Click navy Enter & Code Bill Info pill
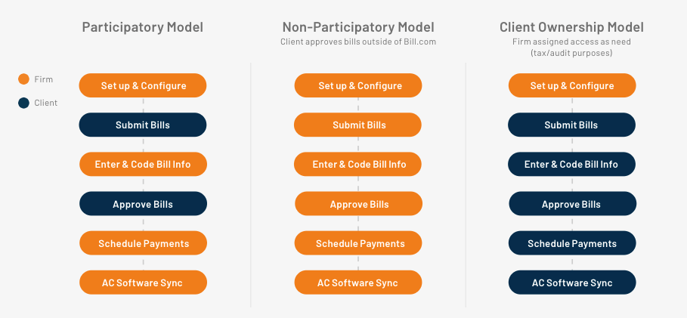The image size is (687, 318). [x=572, y=164]
